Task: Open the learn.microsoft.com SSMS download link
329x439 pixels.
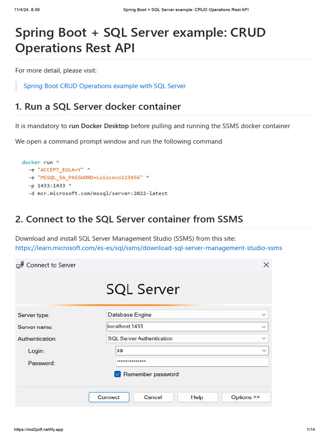Action: pos(149,248)
